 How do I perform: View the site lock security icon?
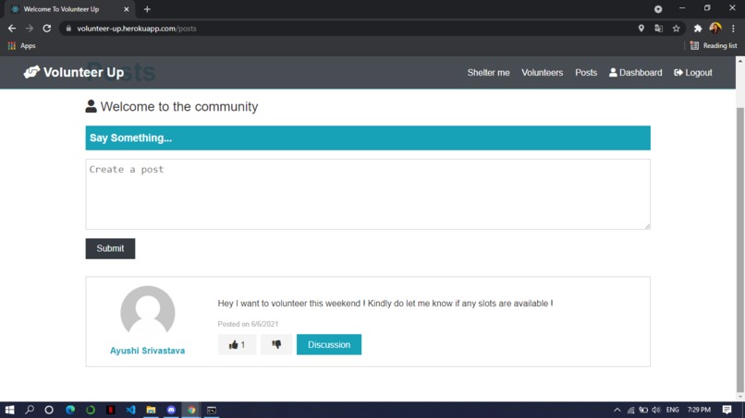coord(68,29)
